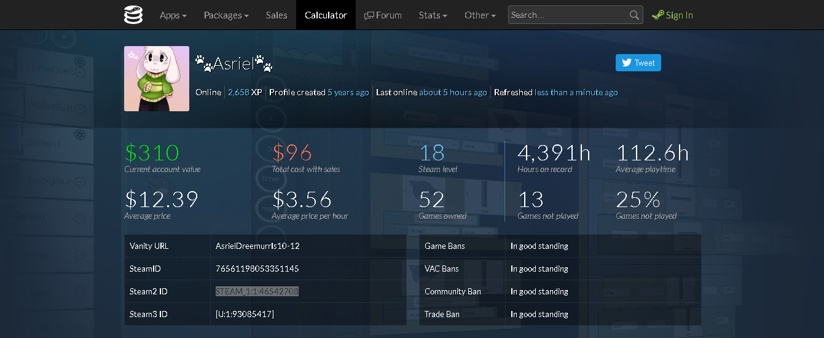The image size is (824, 338).
Task: Open the Packages dropdown menu
Action: (x=226, y=15)
